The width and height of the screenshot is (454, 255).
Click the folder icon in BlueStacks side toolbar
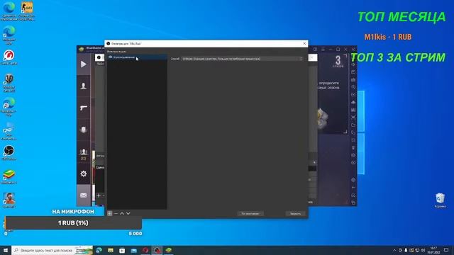click(353, 125)
